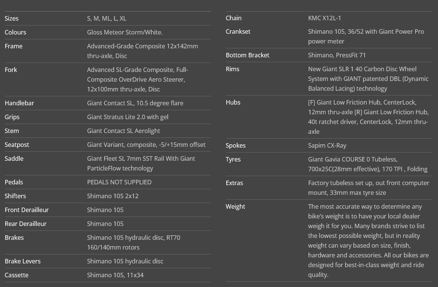Click the 'Cassette' label
Screen dimensions: 438x287
(16, 275)
